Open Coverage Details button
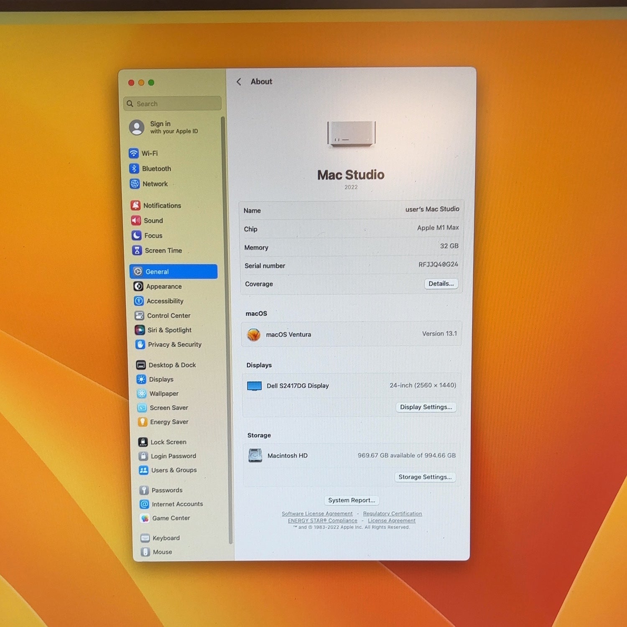This screenshot has height=627, width=627. [x=441, y=284]
